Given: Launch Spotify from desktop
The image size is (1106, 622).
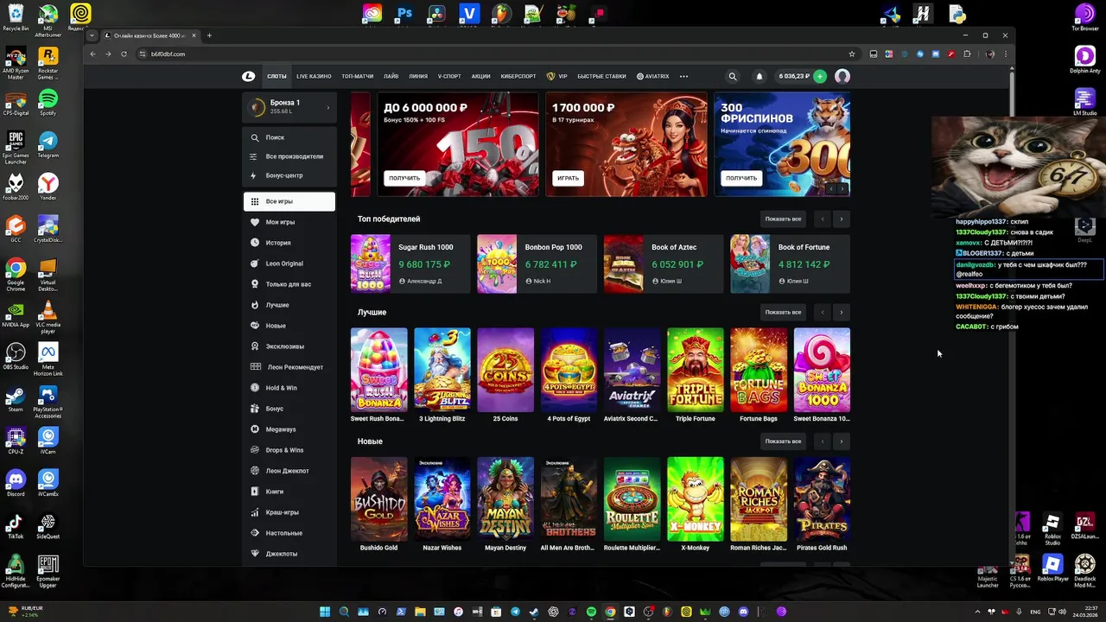Looking at the screenshot, I should point(48,101).
